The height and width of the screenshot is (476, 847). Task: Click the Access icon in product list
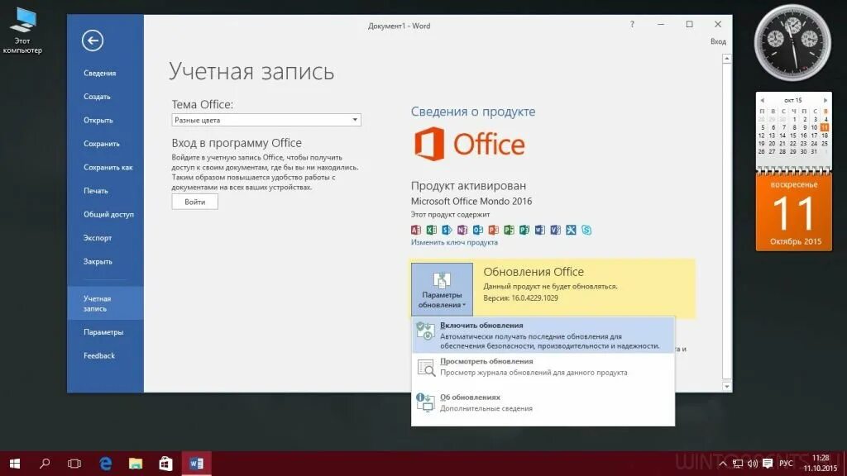415,230
